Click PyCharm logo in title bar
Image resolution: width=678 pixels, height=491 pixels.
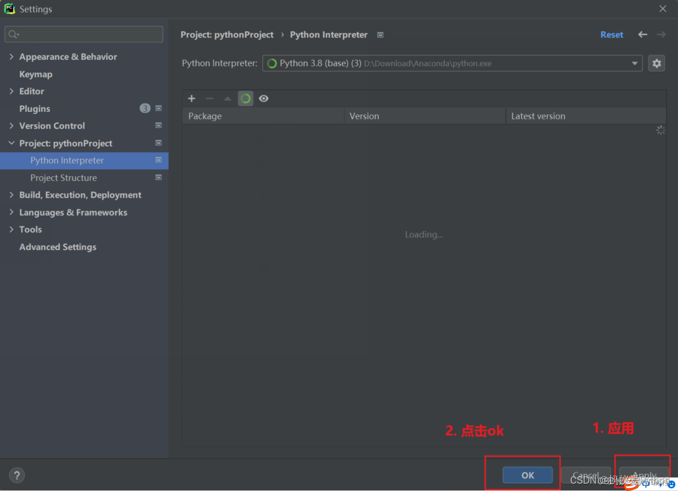9,9
